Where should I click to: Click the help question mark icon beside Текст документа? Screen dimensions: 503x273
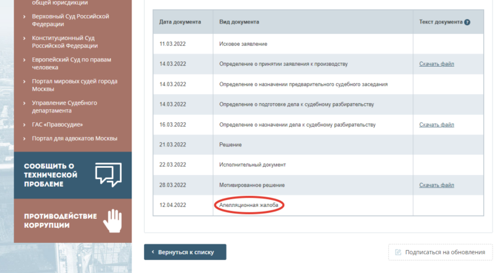[x=467, y=22]
